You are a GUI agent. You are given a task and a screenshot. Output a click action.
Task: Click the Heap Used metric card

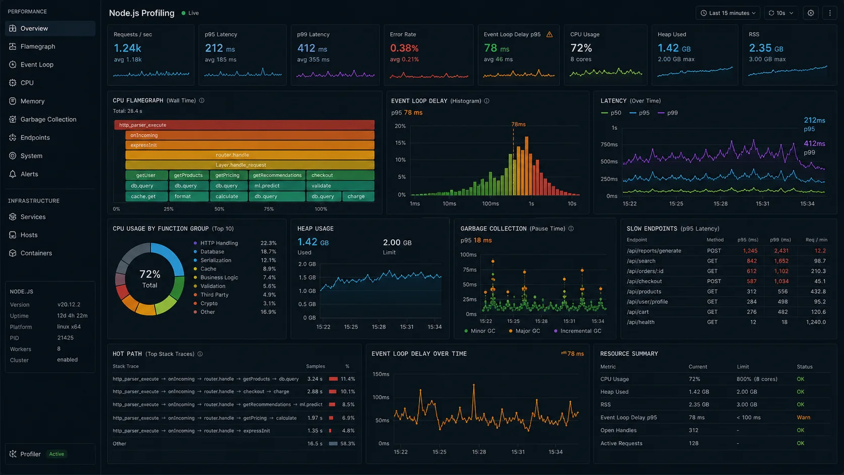tap(695, 55)
